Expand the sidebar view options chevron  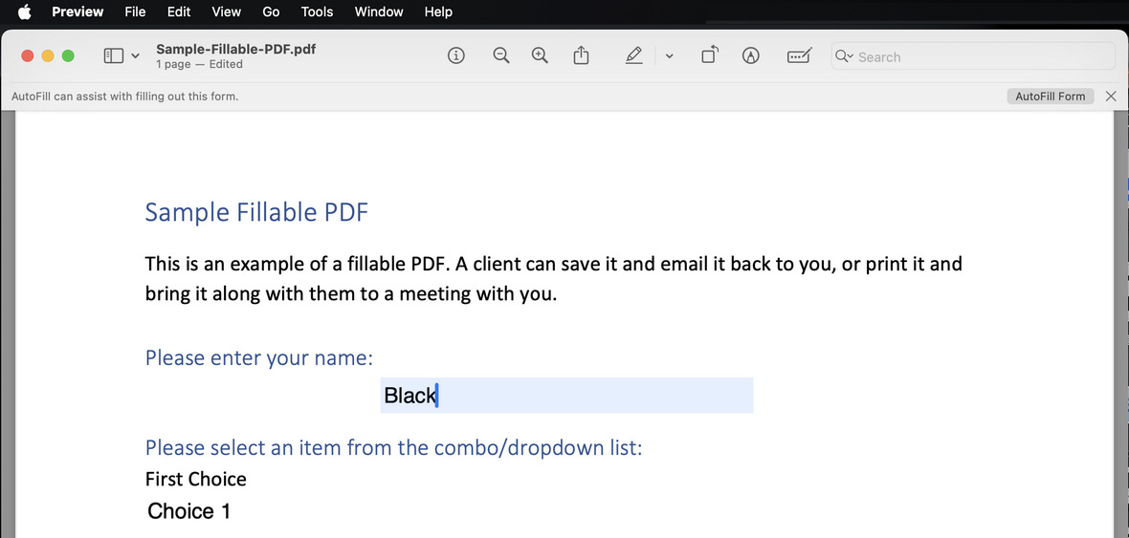[135, 56]
